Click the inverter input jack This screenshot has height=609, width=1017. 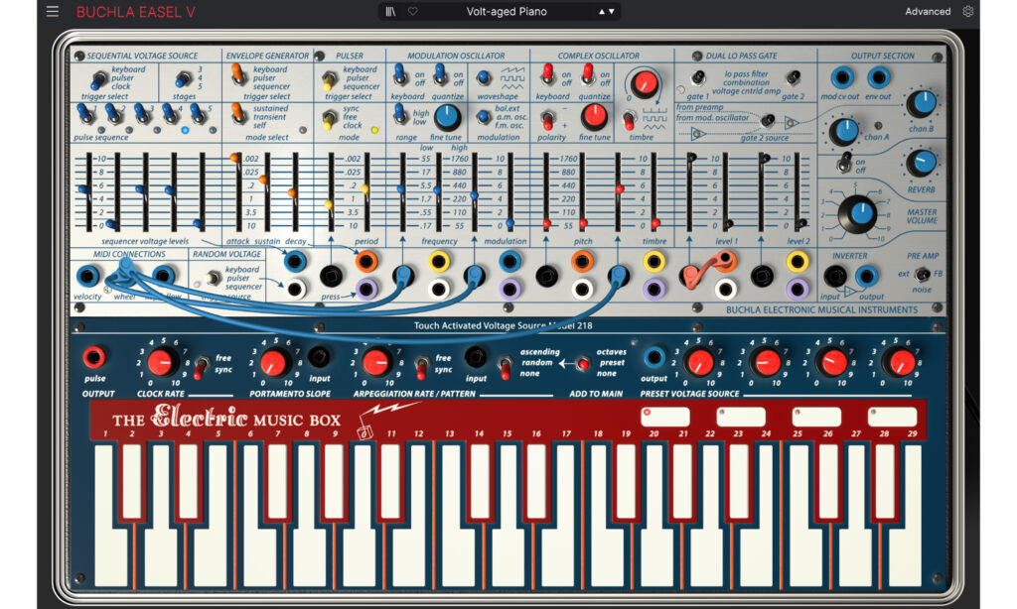(x=835, y=276)
